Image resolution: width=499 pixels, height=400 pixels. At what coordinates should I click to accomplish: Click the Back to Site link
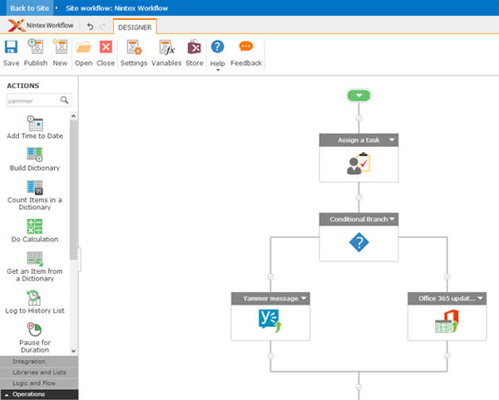(27, 7)
